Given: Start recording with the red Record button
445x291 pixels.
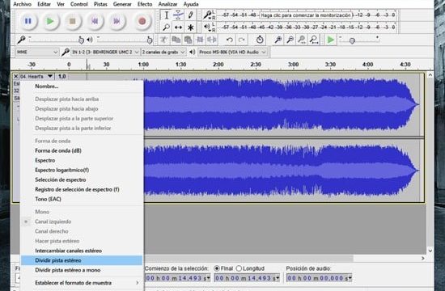Looking at the screenshot, I should [x=142, y=21].
